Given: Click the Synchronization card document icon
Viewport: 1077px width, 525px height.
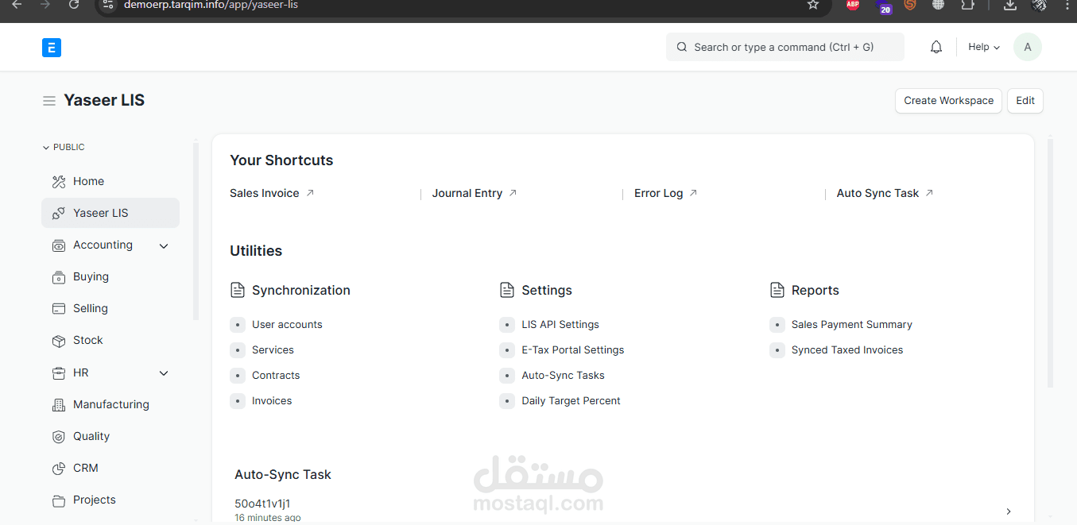Looking at the screenshot, I should [237, 290].
